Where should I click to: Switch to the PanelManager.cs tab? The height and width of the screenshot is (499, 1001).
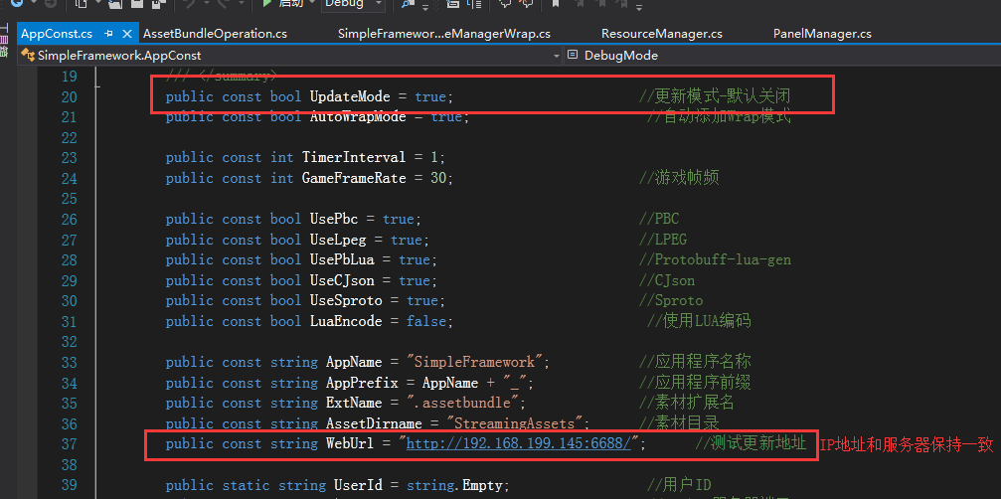click(x=822, y=33)
